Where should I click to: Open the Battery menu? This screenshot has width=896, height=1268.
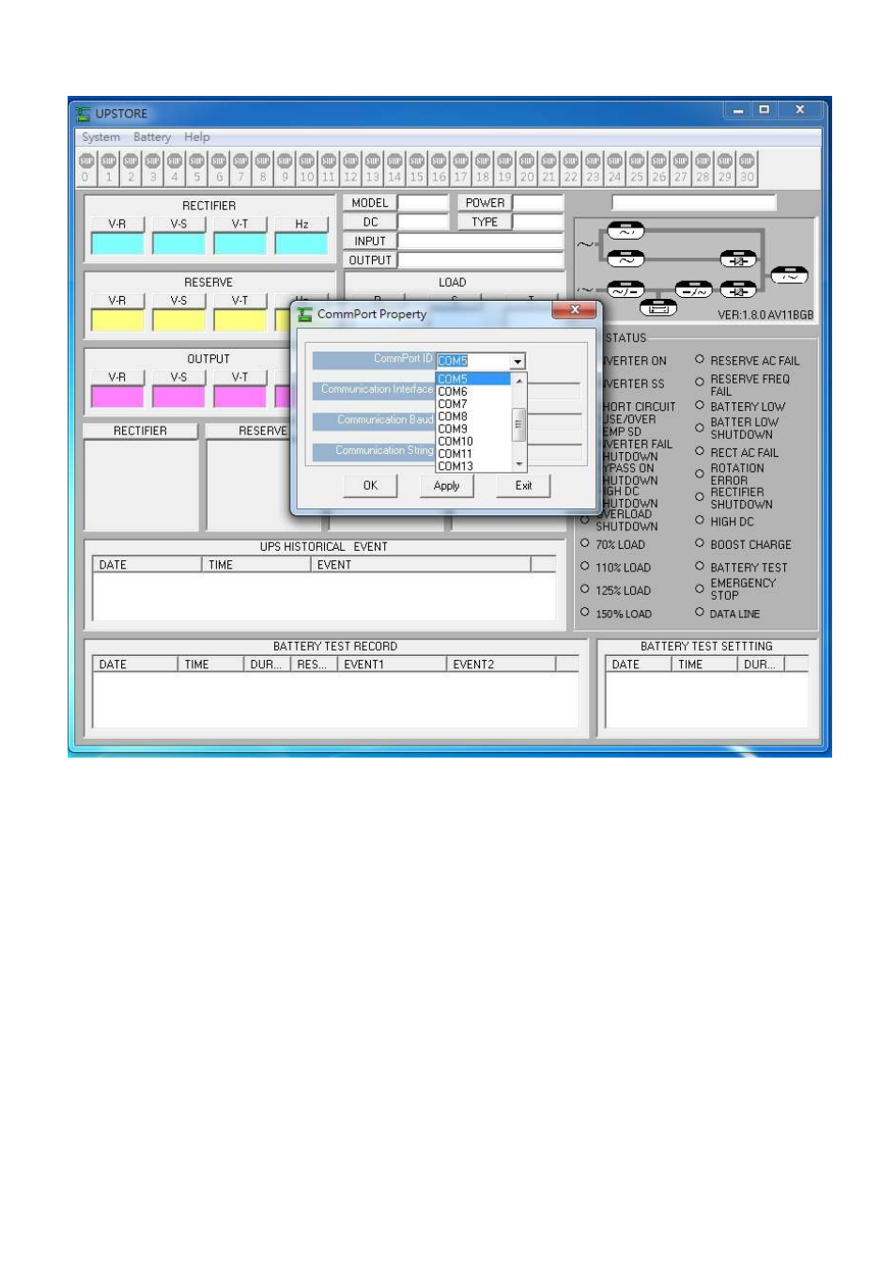pos(152,137)
